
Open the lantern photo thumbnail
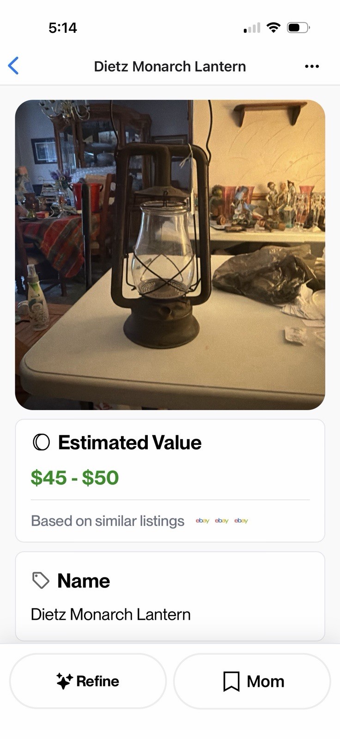170,254
